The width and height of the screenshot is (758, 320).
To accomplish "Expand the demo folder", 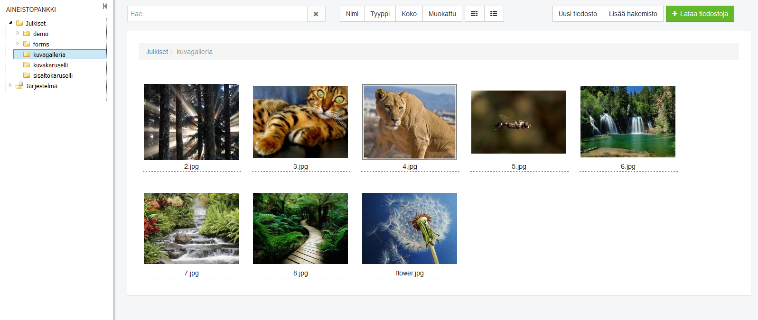I will tap(18, 33).
